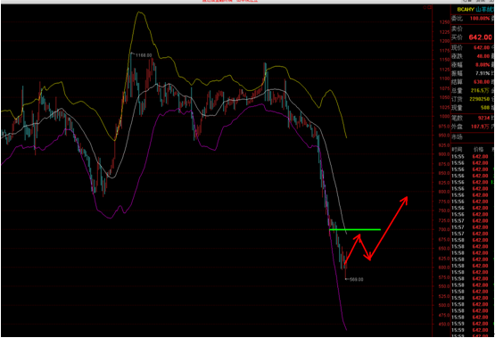Click the 结算 630.00 settlement value
Viewport: 495px width, 338px height.
[482, 82]
